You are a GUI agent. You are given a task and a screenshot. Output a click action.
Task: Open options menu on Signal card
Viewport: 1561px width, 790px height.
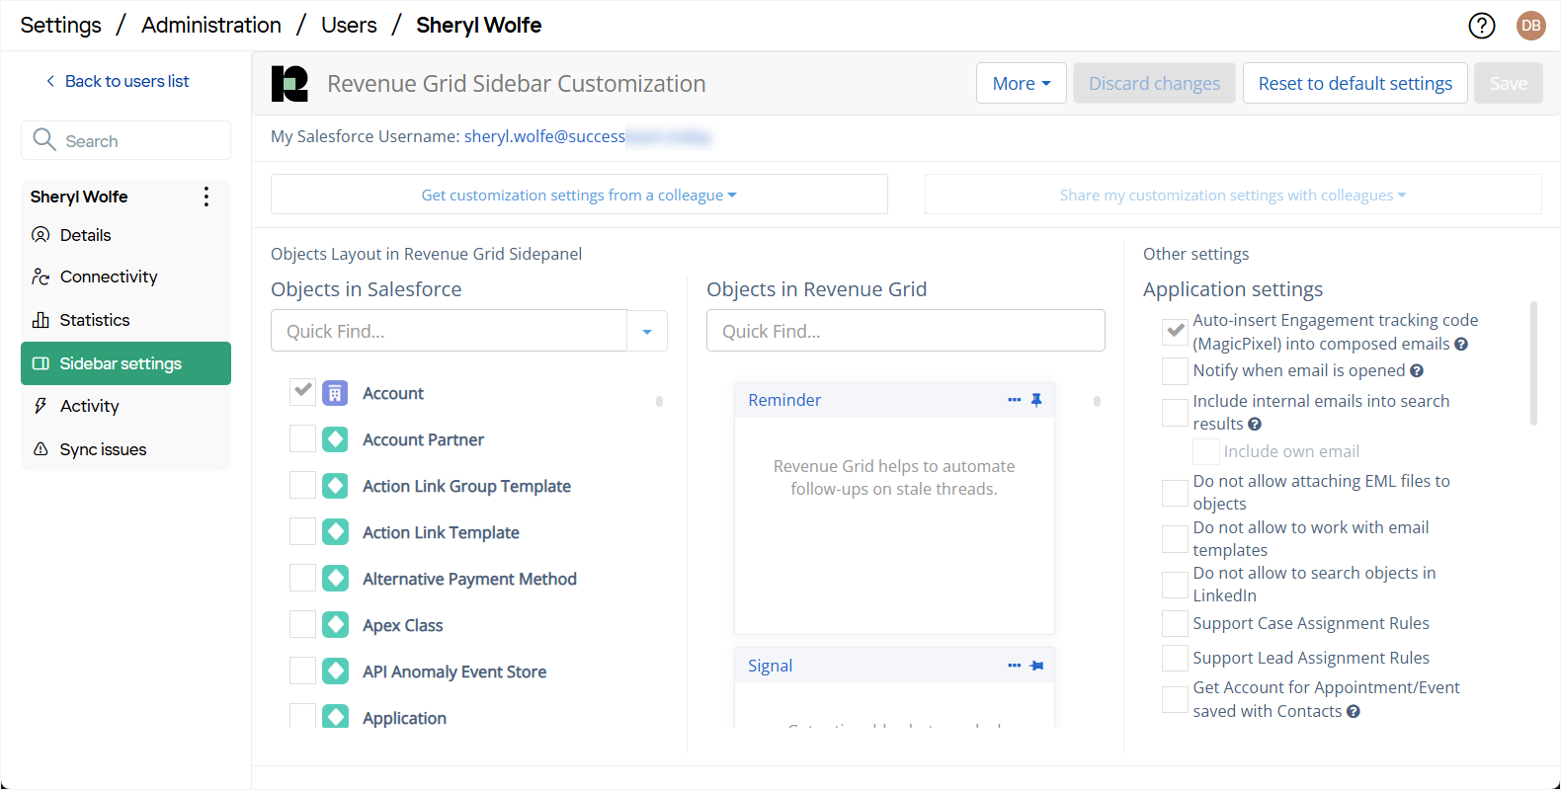pos(1014,666)
